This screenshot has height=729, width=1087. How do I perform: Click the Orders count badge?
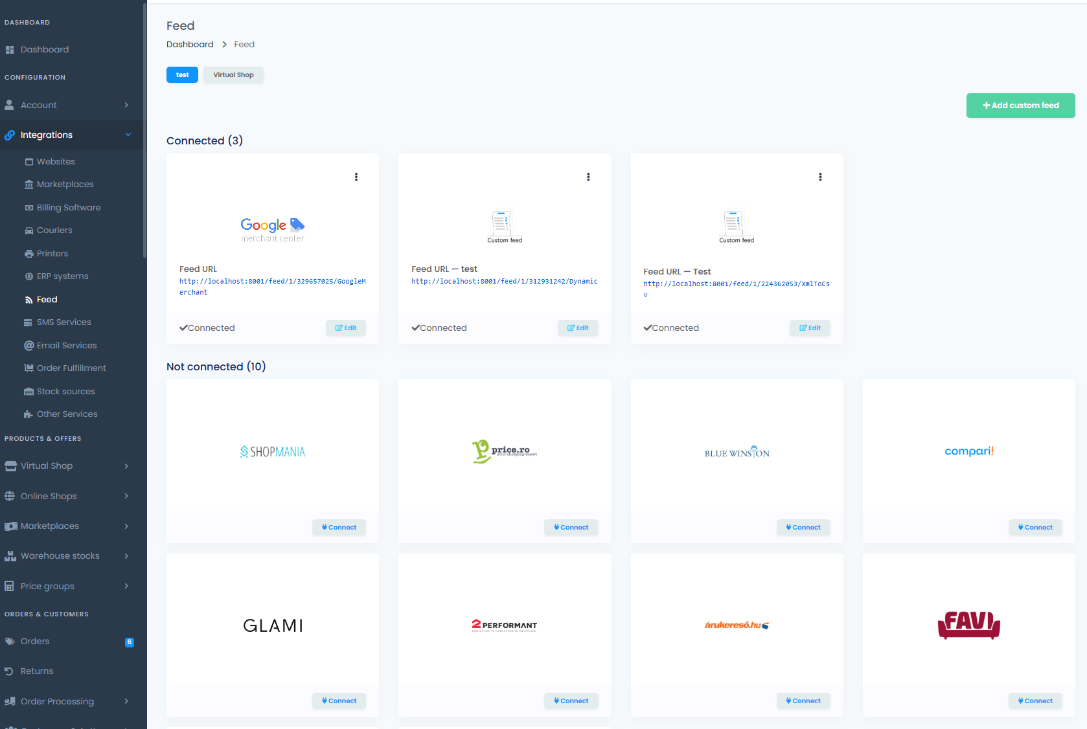130,642
